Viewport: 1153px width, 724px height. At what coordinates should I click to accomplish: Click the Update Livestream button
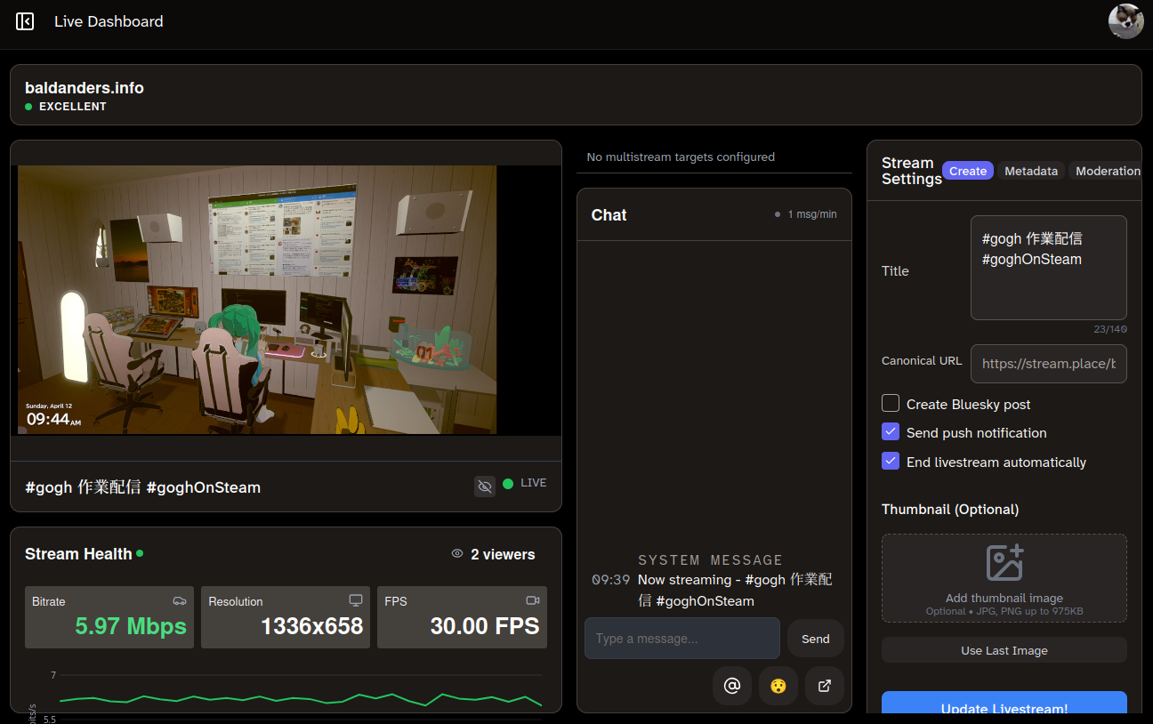tap(1004, 707)
